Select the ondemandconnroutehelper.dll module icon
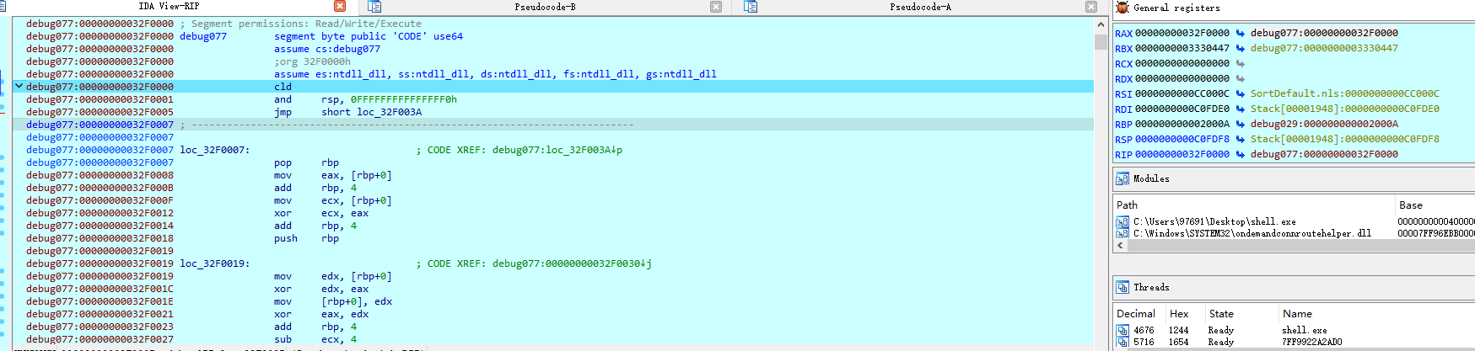This screenshot has height=351, width=1475. [x=1122, y=233]
